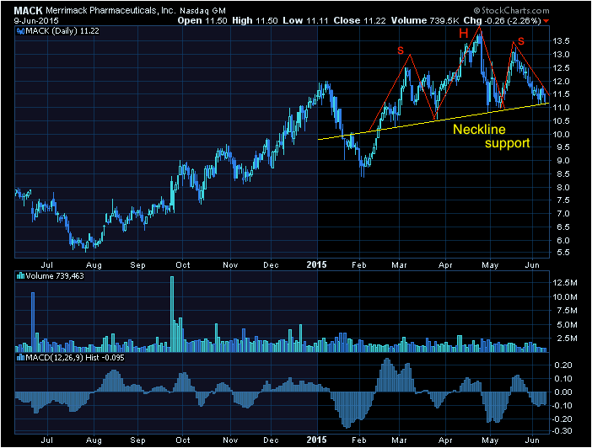Click the May label beneath the MACD panel

(490, 440)
